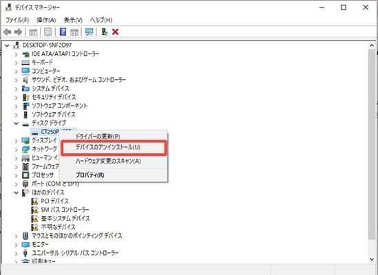
Task: Collapse the ほかのデバイス node
Action: 16,192
